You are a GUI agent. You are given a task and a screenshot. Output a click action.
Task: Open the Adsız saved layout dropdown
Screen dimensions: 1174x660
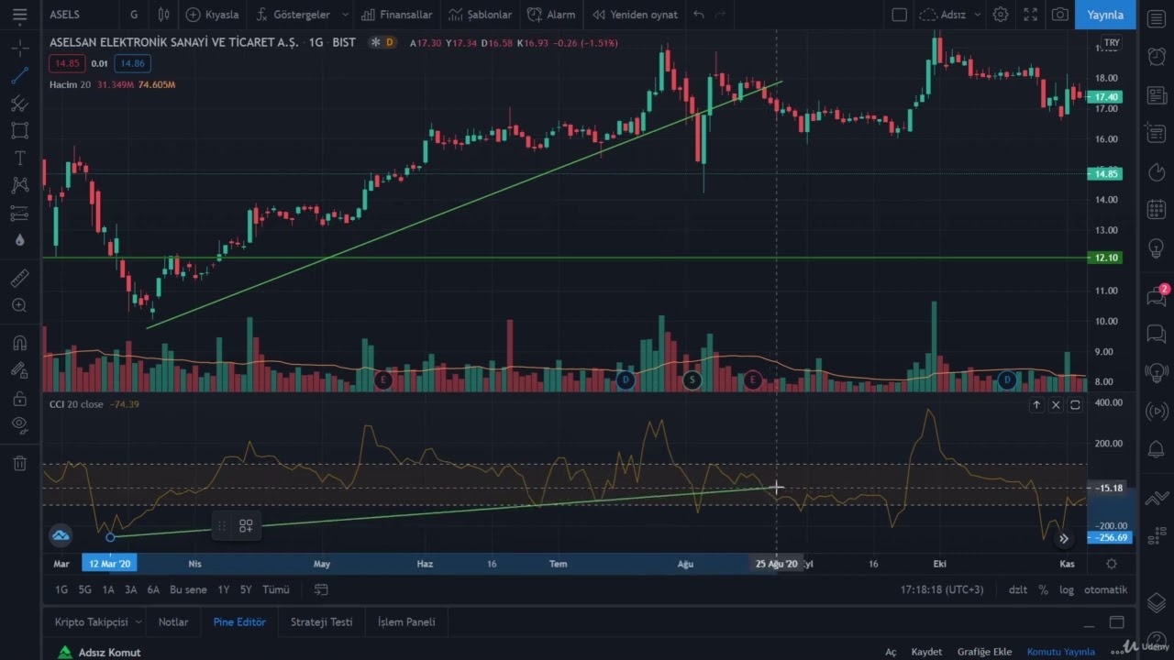(950, 15)
